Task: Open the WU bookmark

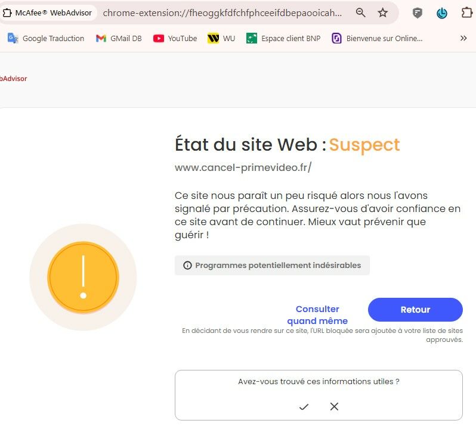Action: (x=221, y=39)
